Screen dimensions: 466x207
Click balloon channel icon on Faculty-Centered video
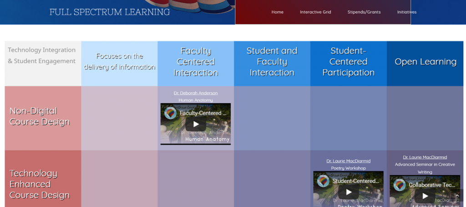coord(171,113)
